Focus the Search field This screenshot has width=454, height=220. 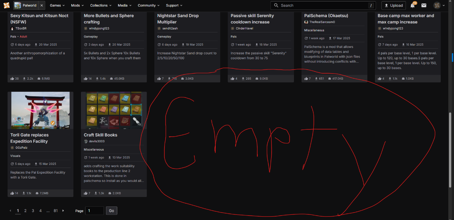pos(322,5)
